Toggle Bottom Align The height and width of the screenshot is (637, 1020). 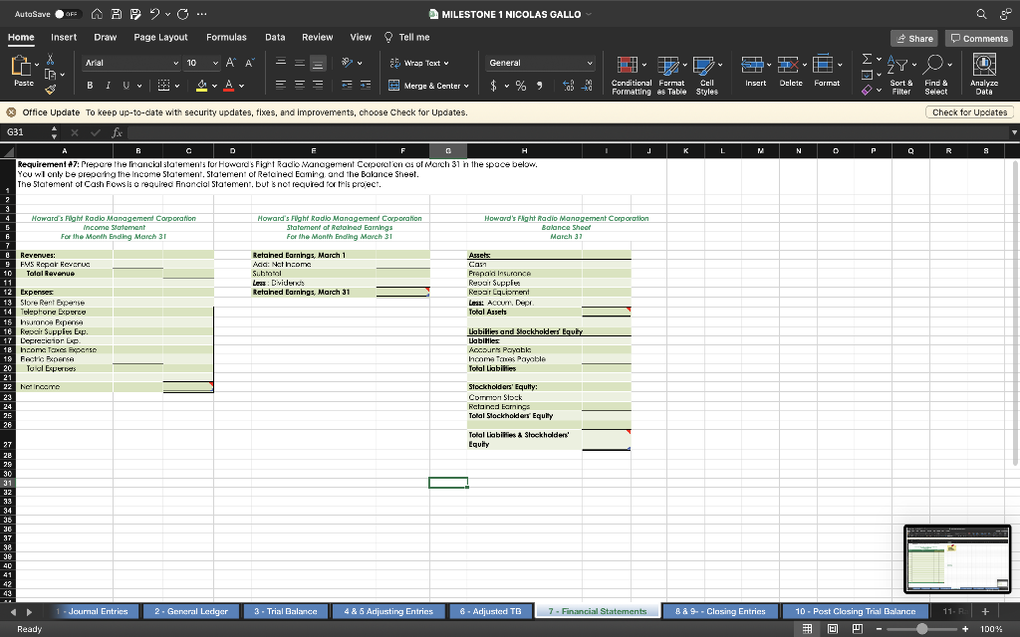pos(318,63)
